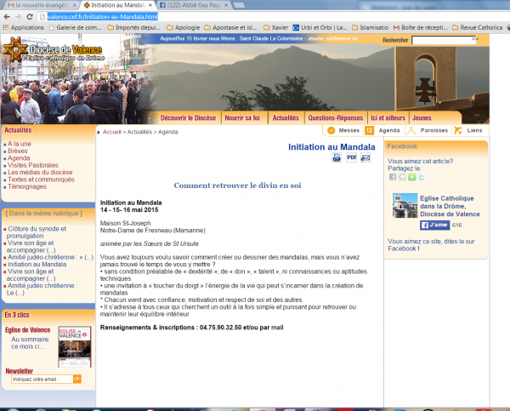Open the Nourrir sa foi menu
The image size is (510, 411).
point(242,118)
